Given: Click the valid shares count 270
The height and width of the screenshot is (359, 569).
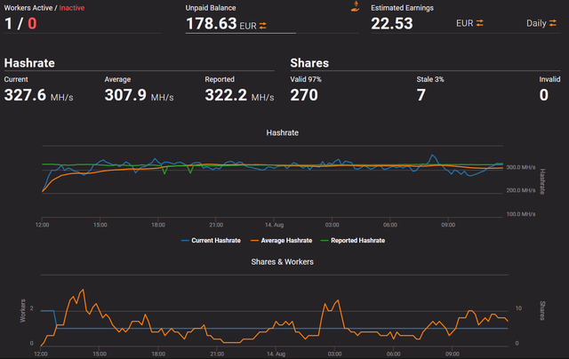Looking at the screenshot, I should [304, 95].
